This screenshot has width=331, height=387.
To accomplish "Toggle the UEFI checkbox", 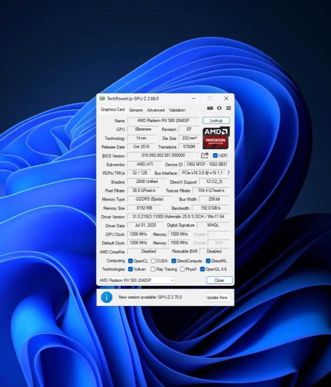I will coord(215,155).
